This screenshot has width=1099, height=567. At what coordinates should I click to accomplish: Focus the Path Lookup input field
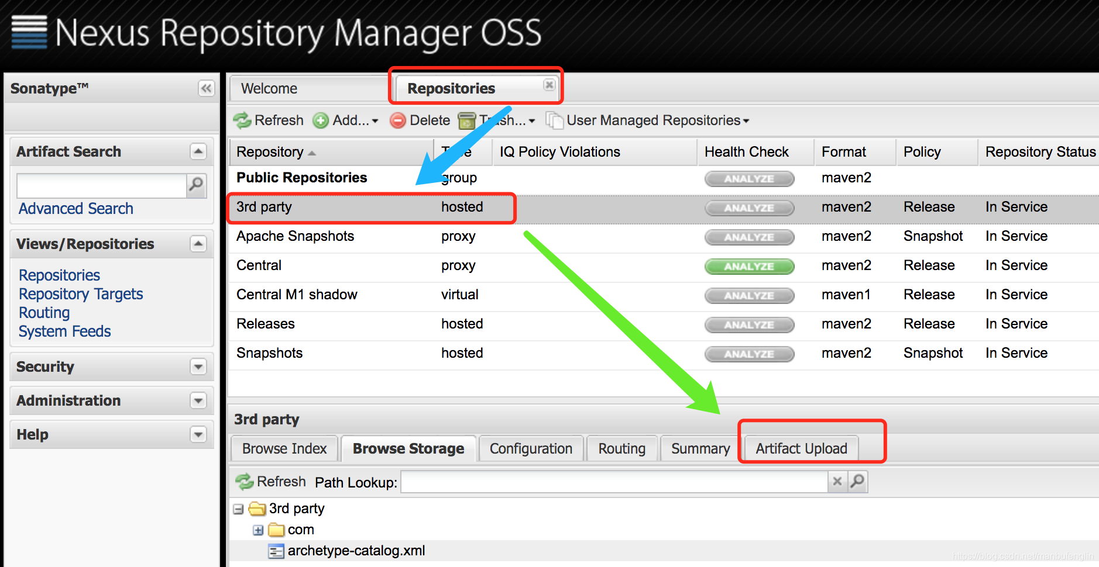click(614, 482)
